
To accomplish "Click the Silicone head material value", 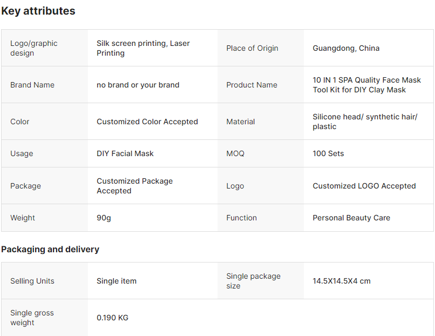I will 365,122.
